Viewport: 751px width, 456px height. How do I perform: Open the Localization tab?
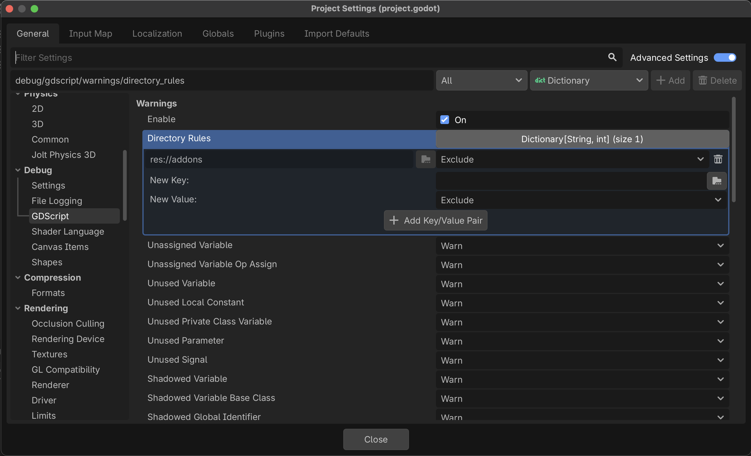coord(157,34)
